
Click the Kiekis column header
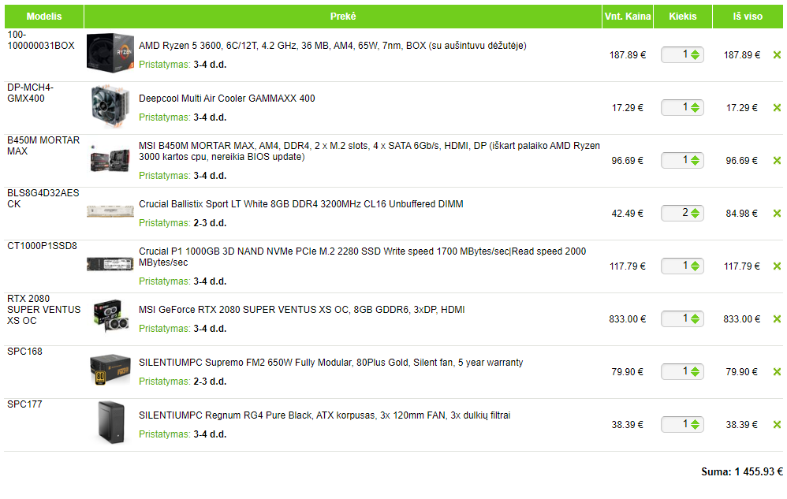point(683,17)
